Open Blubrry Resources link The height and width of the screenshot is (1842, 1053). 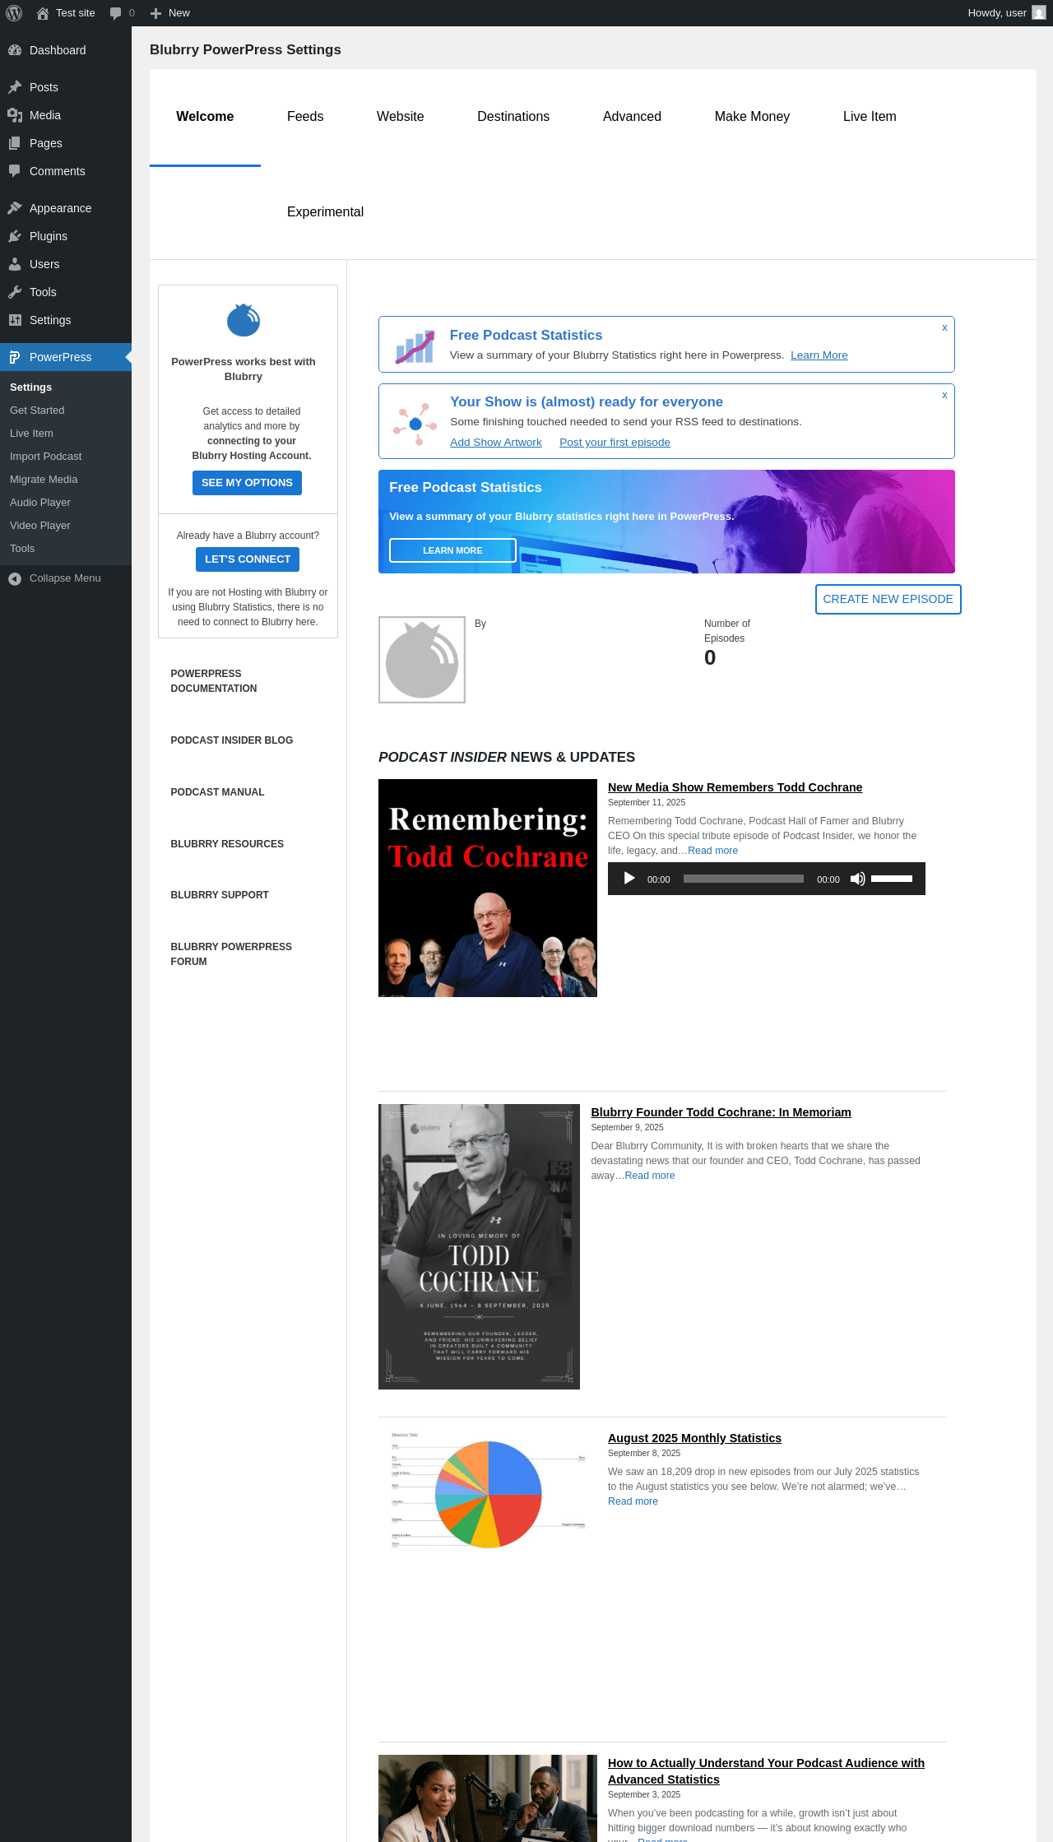click(x=227, y=844)
